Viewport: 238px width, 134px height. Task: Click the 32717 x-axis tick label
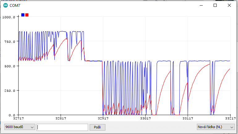[x=19, y=118]
